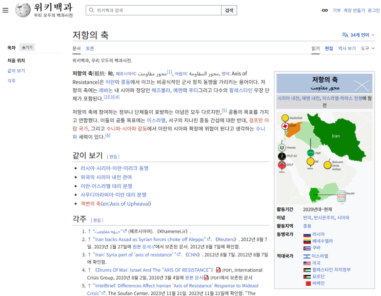This screenshot has height=296, width=381.
Task: Click the up arrow of footnote 1
Action: [89, 231]
